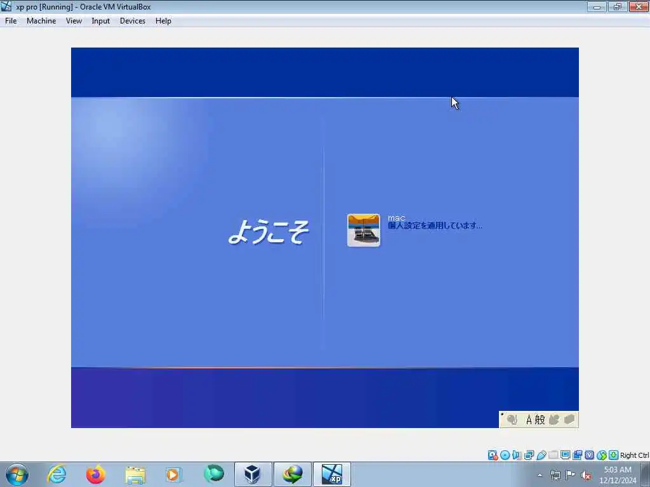Launch Internet Explorer from the taskbar
The width and height of the screenshot is (650, 487).
(56, 474)
